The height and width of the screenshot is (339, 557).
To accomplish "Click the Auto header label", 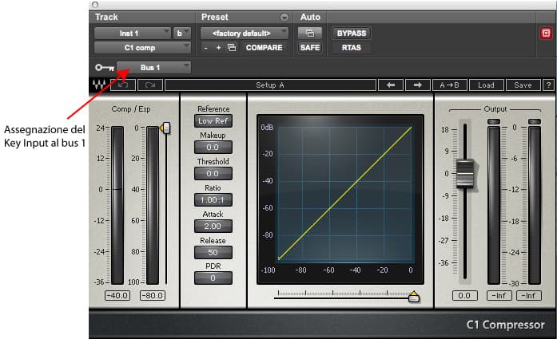I will [310, 17].
